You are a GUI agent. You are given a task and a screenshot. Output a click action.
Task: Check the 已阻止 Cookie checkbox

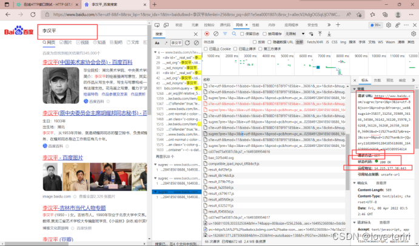(x=206, y=49)
